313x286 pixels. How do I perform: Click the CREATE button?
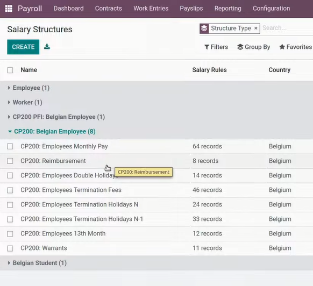coord(23,47)
